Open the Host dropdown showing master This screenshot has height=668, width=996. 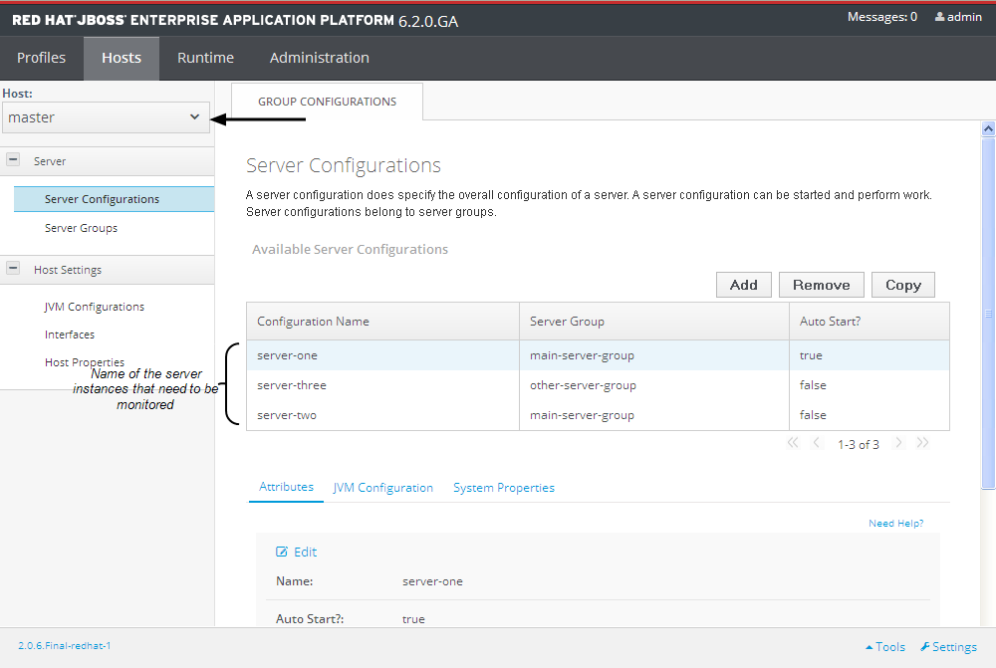coord(107,117)
